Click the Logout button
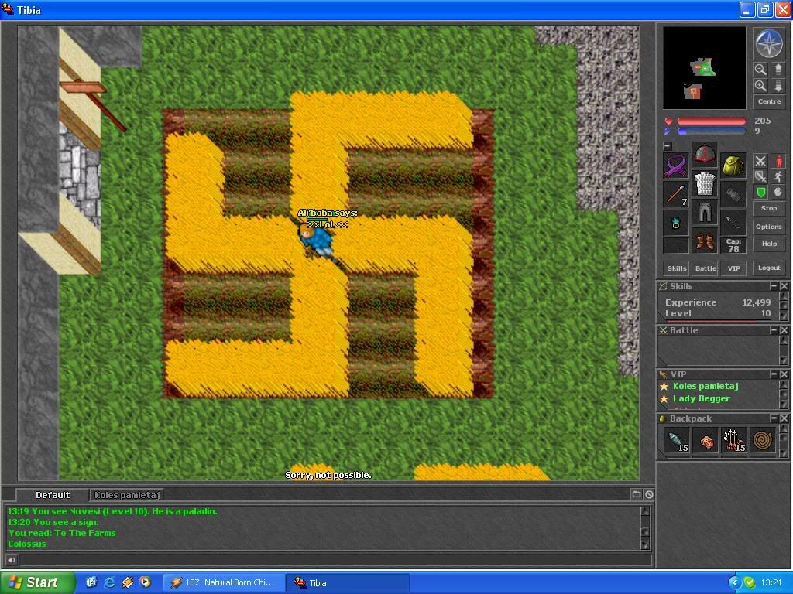The width and height of the screenshot is (793, 594). (x=769, y=268)
